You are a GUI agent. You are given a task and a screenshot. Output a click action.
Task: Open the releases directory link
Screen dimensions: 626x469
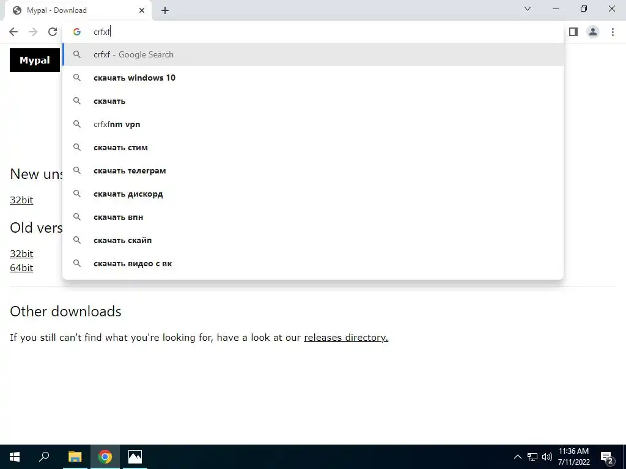[x=346, y=337]
